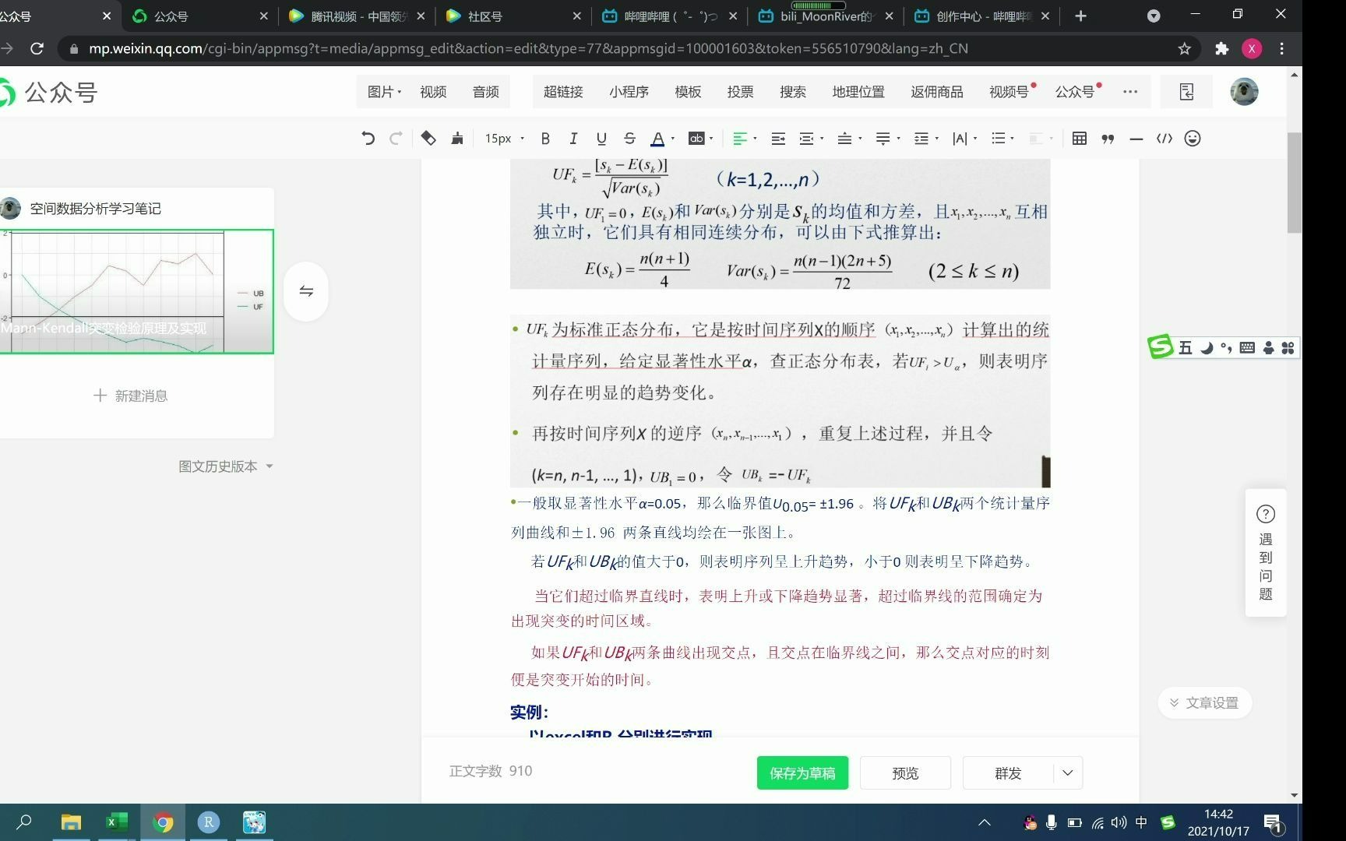
Task: Click the 预览 preview button
Action: [905, 773]
